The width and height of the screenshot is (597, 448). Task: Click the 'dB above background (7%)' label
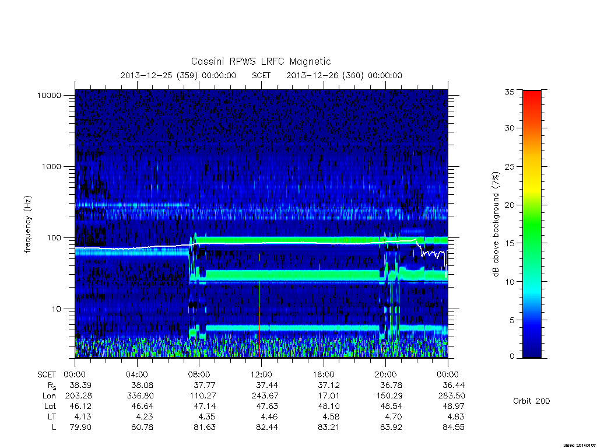(496, 225)
